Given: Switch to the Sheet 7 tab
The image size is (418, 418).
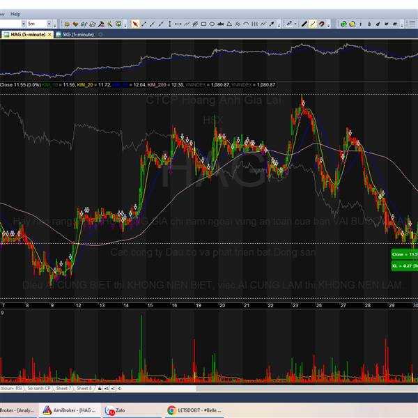Looking at the screenshot, I should tap(63, 388).
